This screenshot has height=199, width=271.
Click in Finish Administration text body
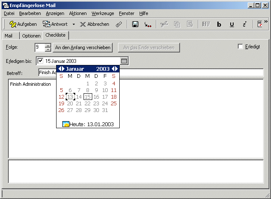coord(30,84)
